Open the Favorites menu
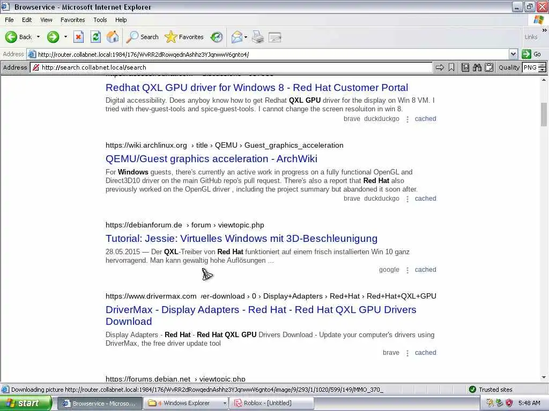The image size is (549, 411). pyautogui.click(x=72, y=20)
